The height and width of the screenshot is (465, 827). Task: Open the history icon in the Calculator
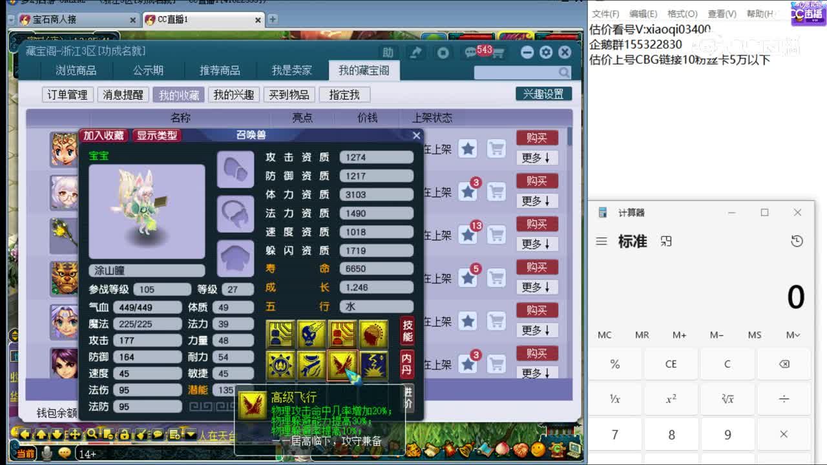(x=797, y=240)
